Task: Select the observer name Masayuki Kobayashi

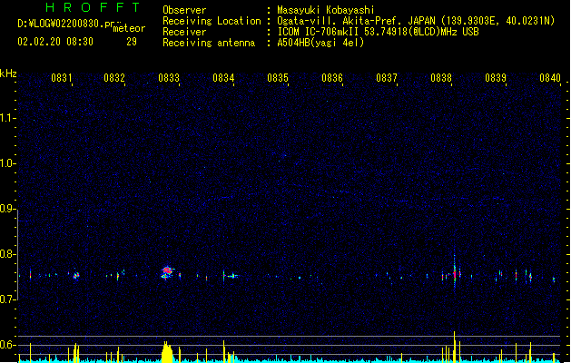Action: [x=326, y=10]
